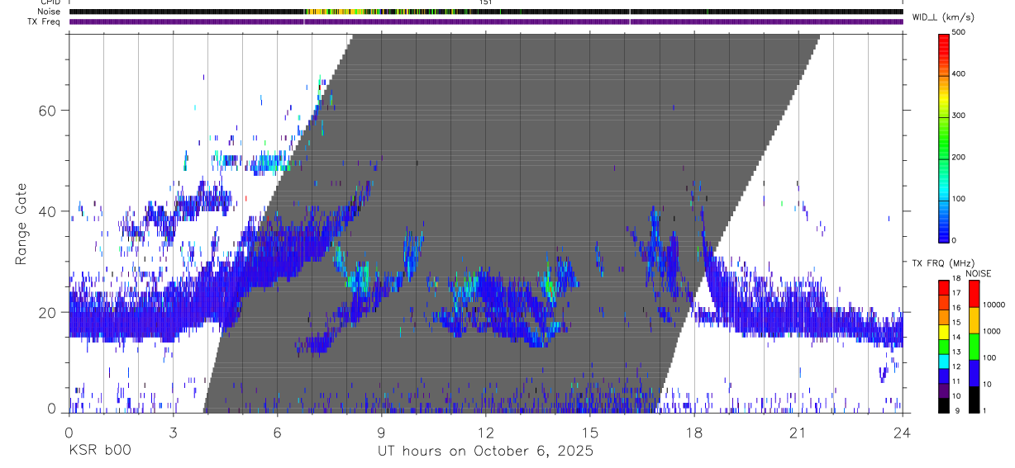
Task: Click the 10000 noise tick label
Action: (994, 305)
